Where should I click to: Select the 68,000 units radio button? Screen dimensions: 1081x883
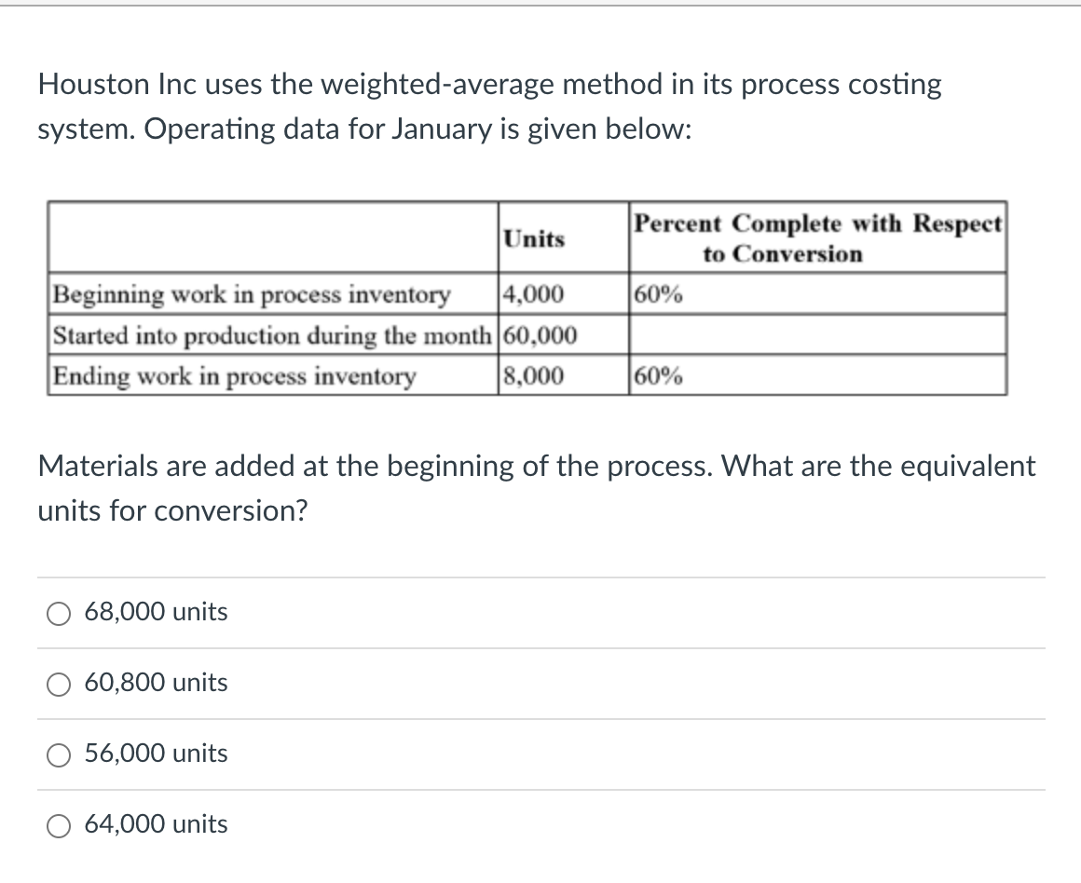click(59, 612)
